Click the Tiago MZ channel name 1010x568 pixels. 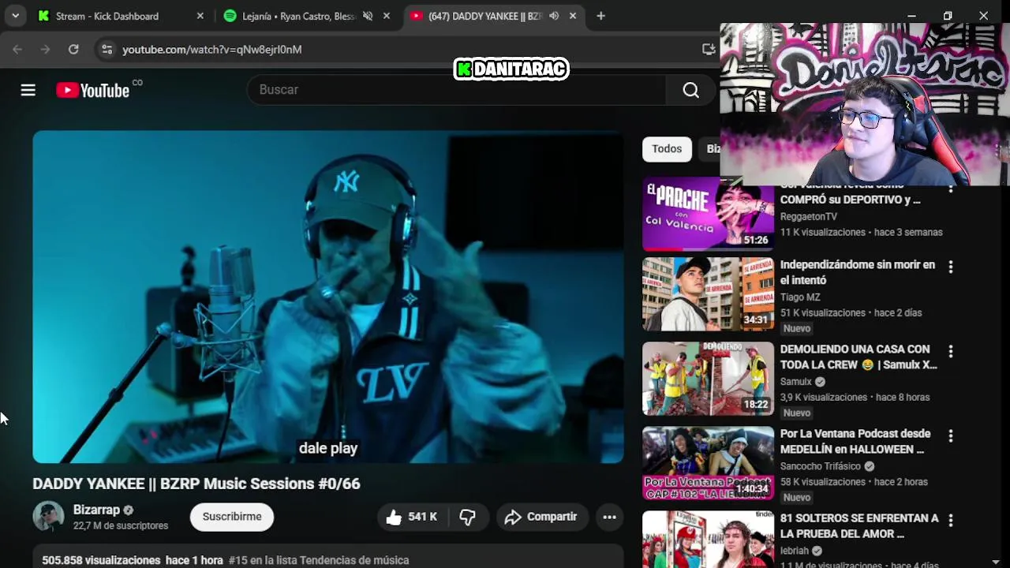pos(800,297)
